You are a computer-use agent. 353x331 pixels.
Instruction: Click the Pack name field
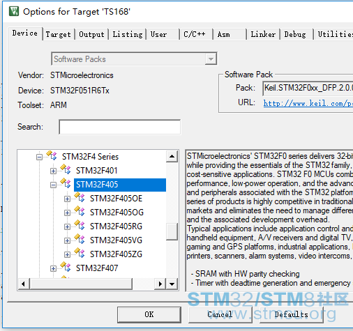(308, 88)
